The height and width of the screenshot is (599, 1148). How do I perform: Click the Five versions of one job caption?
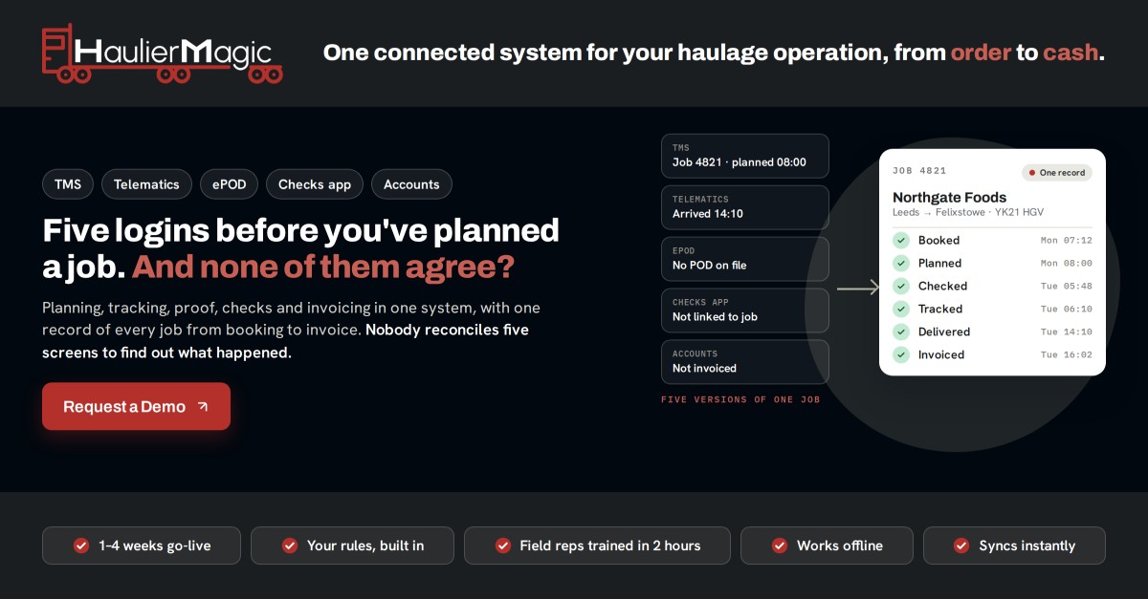(740, 399)
